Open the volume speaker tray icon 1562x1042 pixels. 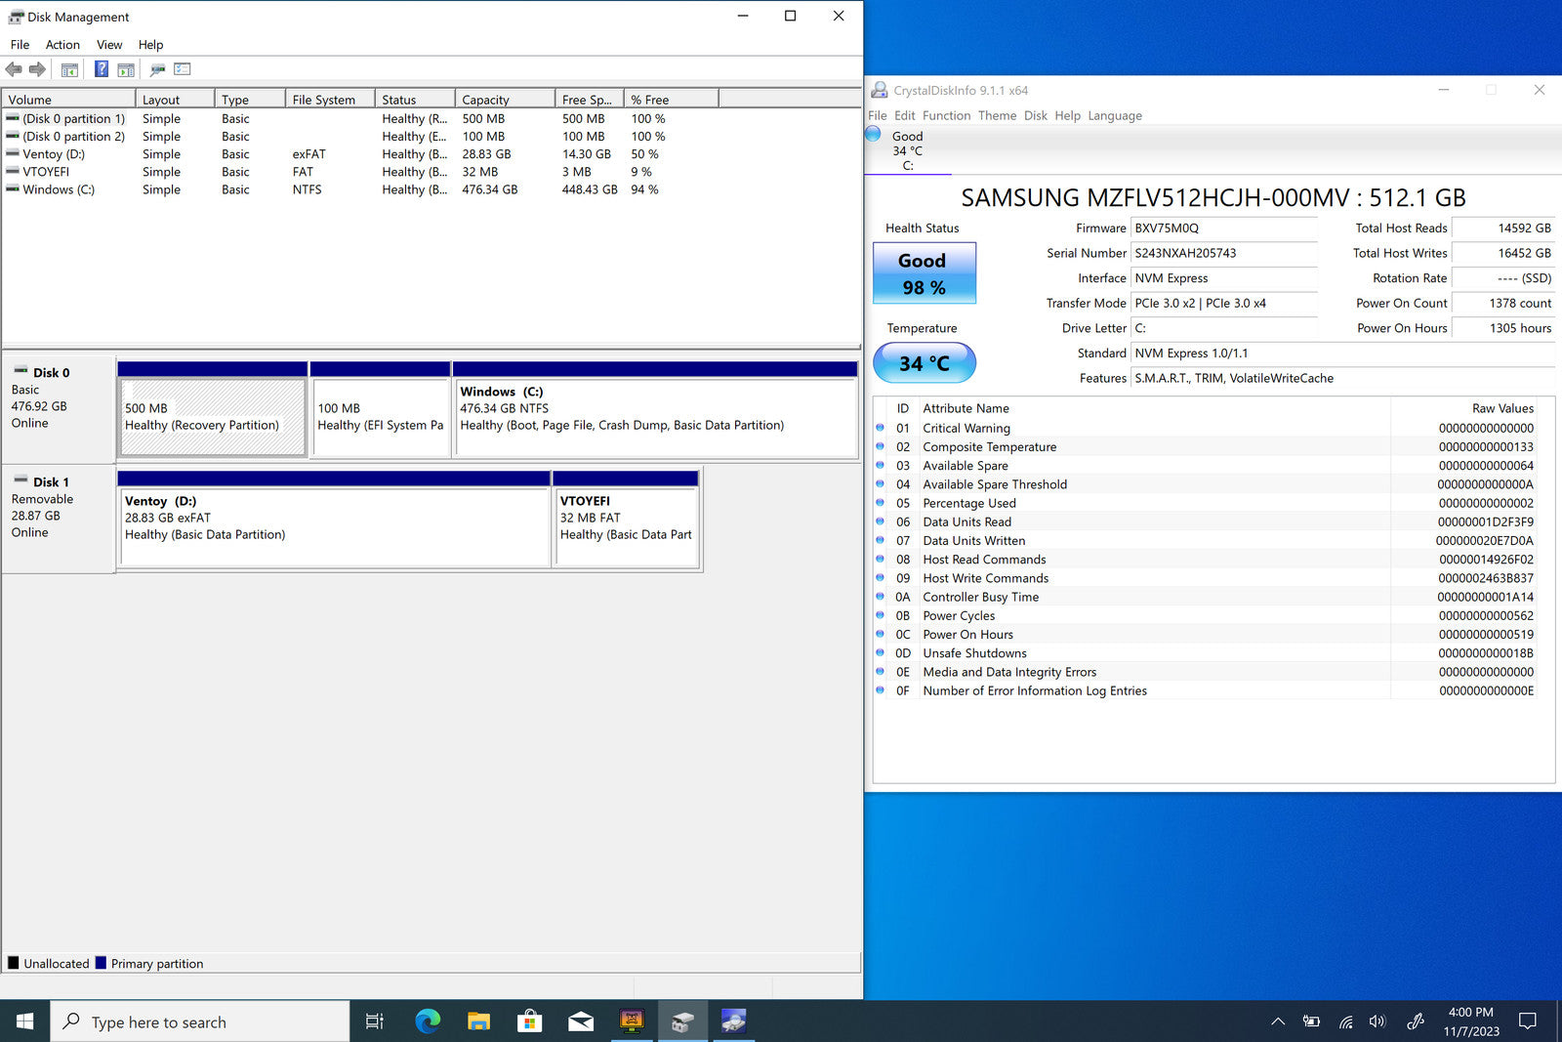pyautogui.click(x=1377, y=1021)
